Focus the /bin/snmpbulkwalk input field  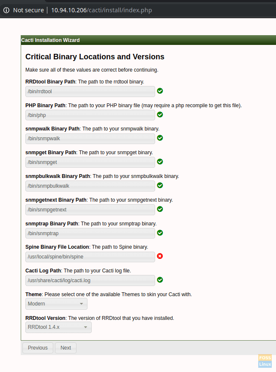(x=90, y=186)
